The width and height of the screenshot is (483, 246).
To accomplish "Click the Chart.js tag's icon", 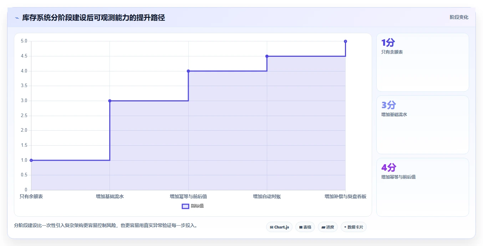I will [271, 227].
